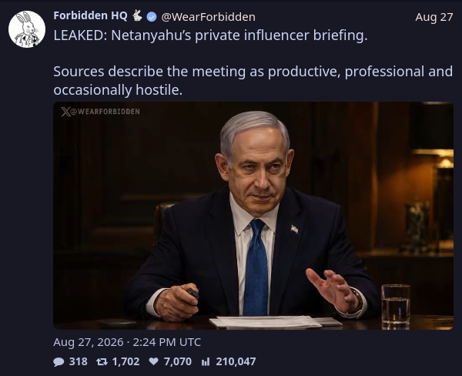Click the X logo watermark in the photo
This screenshot has height=376, width=462.
65,112
